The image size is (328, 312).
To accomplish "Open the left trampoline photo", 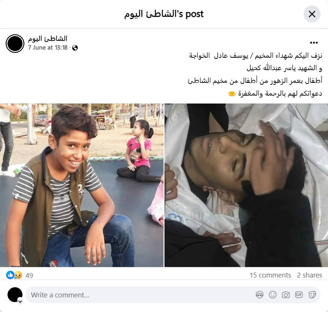I will pyautogui.click(x=82, y=185).
